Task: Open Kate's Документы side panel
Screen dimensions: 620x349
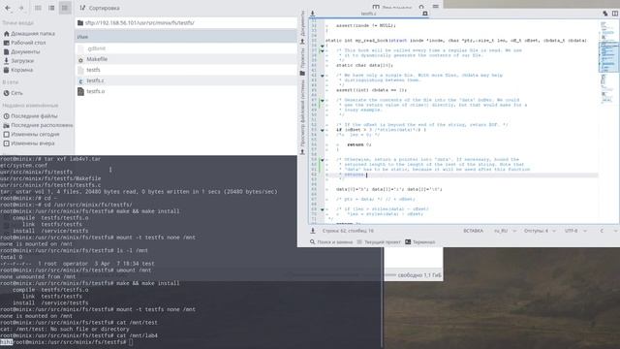Action: point(302,27)
